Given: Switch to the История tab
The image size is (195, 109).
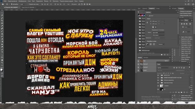Looking at the screenshot, I should click(x=174, y=8).
